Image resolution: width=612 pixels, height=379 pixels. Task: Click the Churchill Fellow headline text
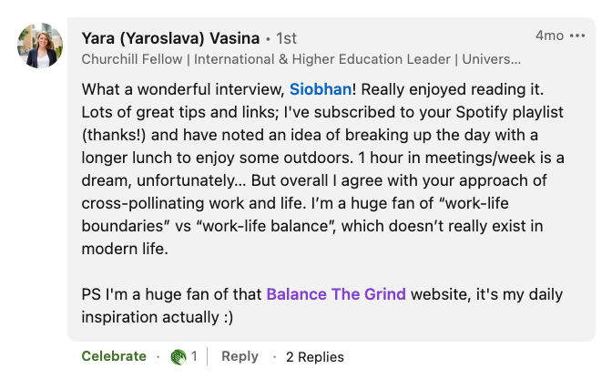(301, 59)
